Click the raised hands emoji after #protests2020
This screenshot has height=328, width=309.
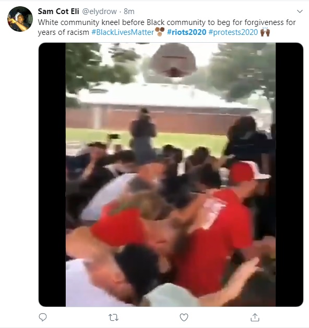265,32
